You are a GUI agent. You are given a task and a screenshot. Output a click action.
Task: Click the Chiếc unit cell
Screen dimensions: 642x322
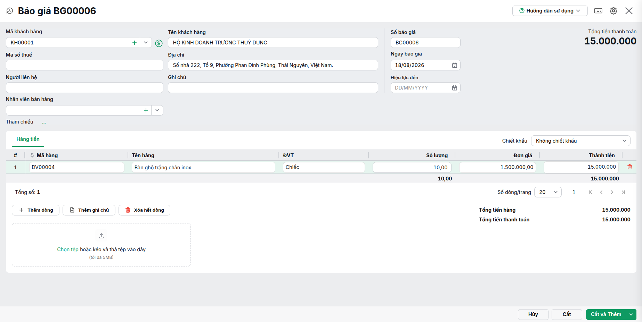[x=324, y=167]
